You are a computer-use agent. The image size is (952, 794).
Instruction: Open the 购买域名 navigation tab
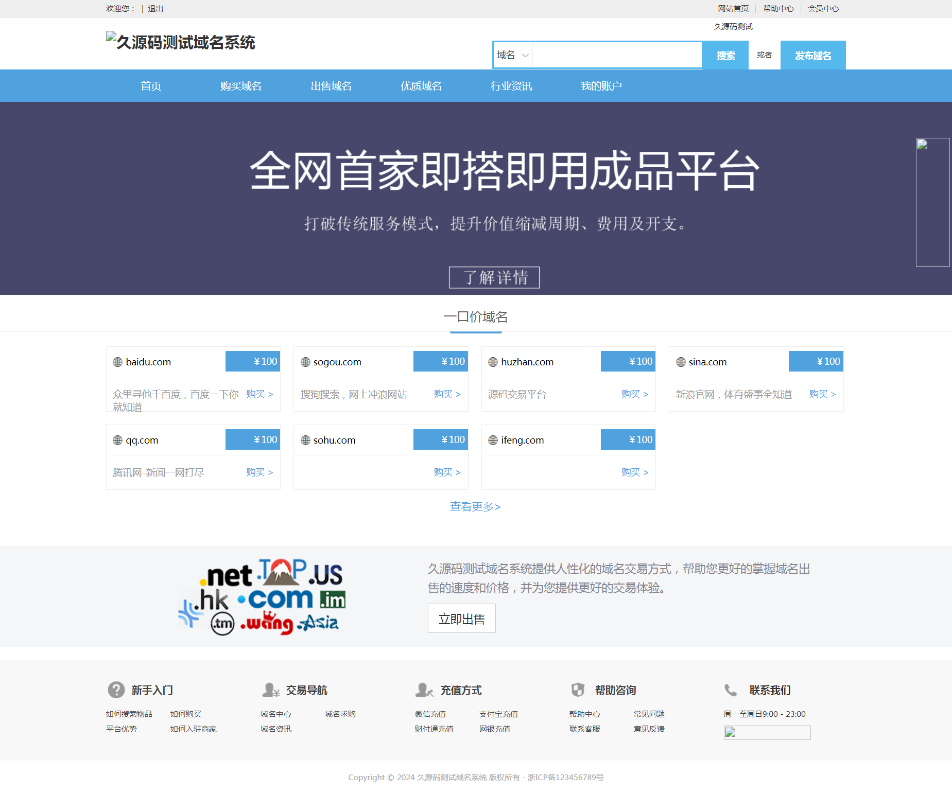[x=240, y=86]
